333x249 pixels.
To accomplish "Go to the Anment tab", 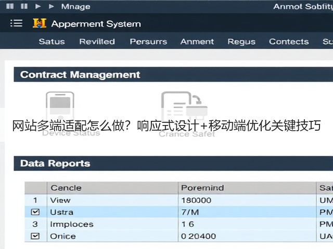I will (197, 41).
